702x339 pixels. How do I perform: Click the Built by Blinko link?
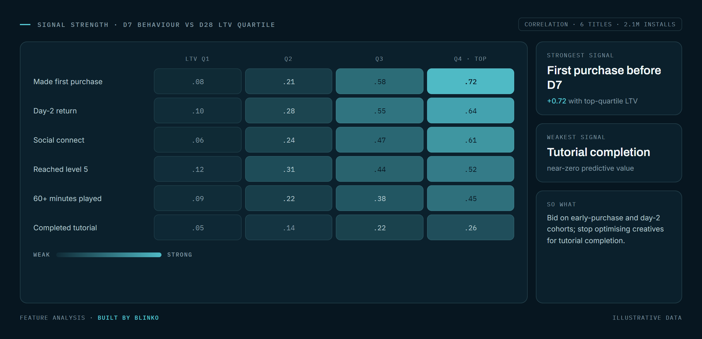pos(128,318)
